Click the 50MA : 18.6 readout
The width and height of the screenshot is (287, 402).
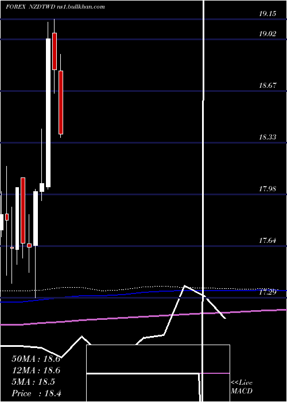coord(36,359)
